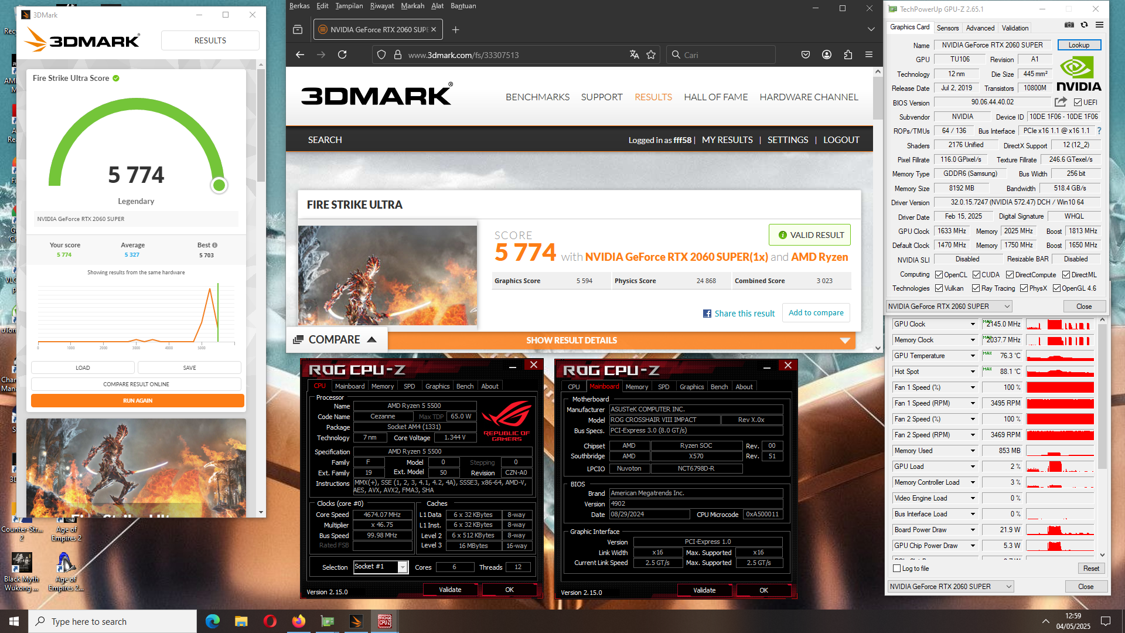The height and width of the screenshot is (633, 1125).
Task: Open File Explorer from the taskbar
Action: tap(241, 621)
